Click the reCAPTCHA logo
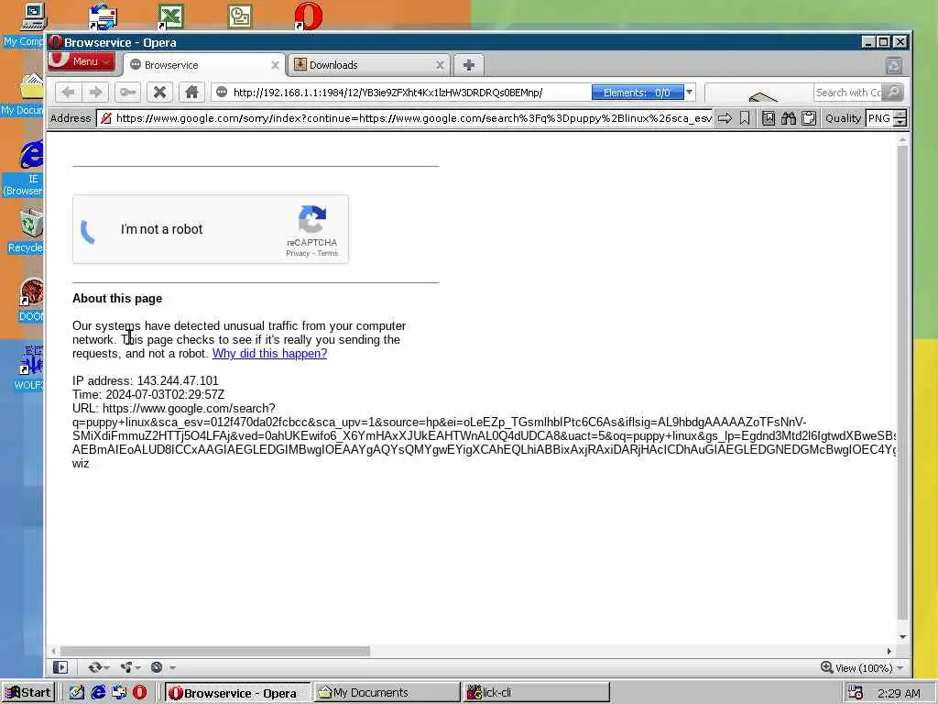Screen dimensions: 938x704 pyautogui.click(x=312, y=219)
